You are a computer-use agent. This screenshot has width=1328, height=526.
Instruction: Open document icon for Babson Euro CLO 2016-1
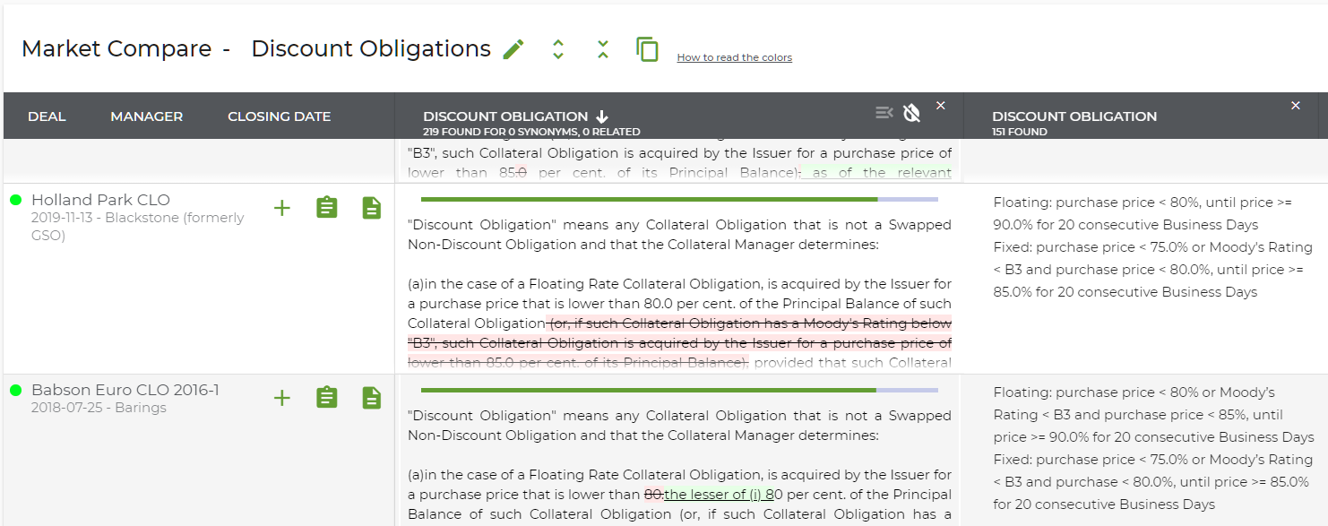(372, 398)
